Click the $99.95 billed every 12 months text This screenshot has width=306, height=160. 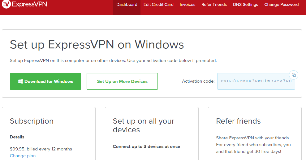pyautogui.click(x=41, y=149)
